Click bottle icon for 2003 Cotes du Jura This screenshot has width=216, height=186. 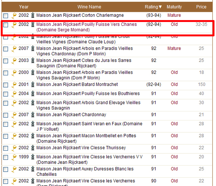pos(33,61)
